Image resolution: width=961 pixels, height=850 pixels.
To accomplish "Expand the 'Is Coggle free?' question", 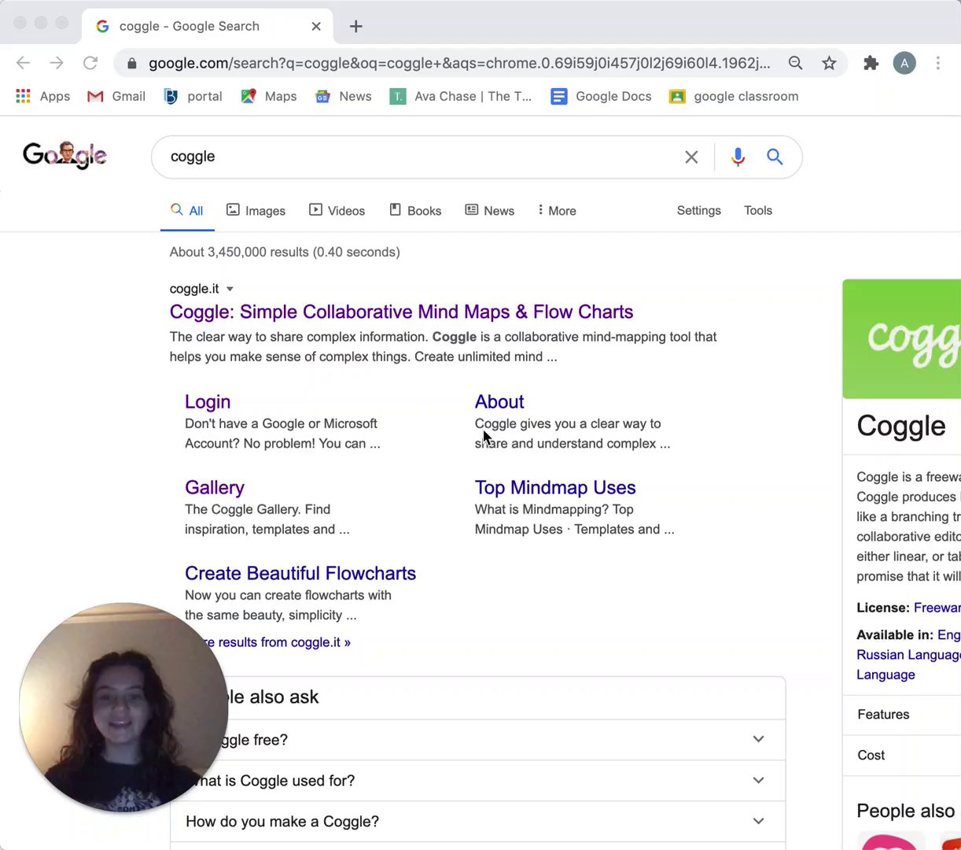I will (478, 740).
